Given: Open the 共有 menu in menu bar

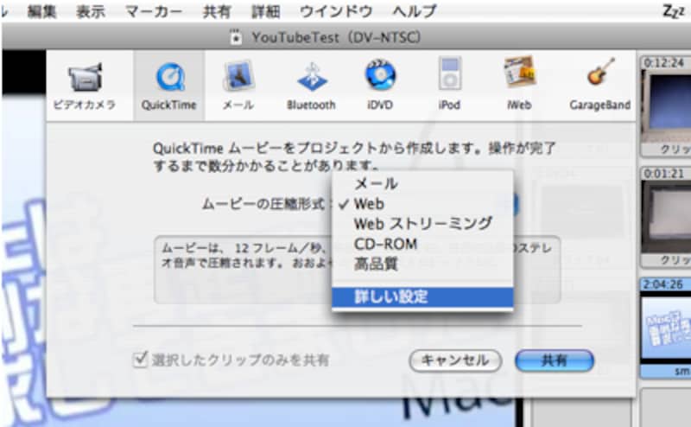Looking at the screenshot, I should pos(217,10).
